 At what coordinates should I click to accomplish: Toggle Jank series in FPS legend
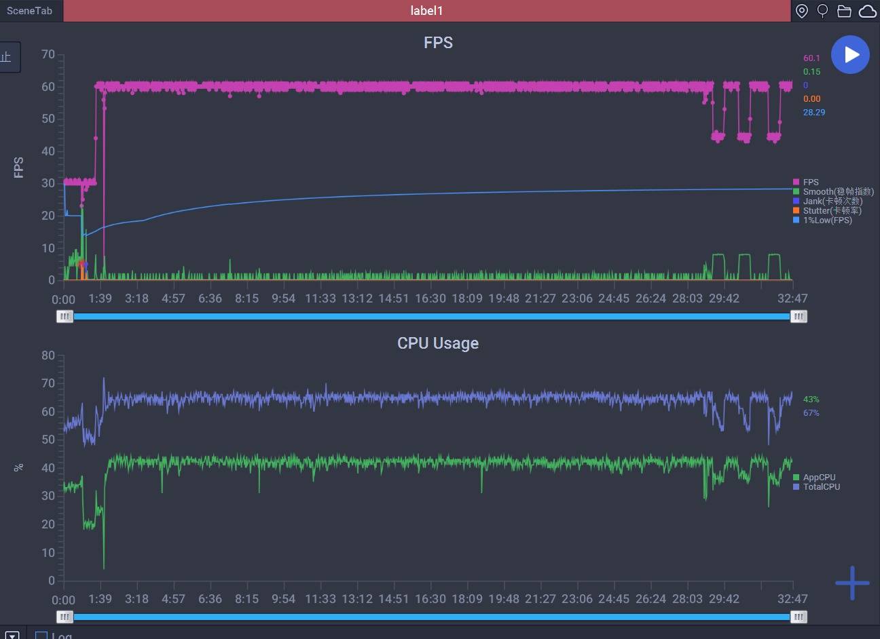(x=827, y=201)
